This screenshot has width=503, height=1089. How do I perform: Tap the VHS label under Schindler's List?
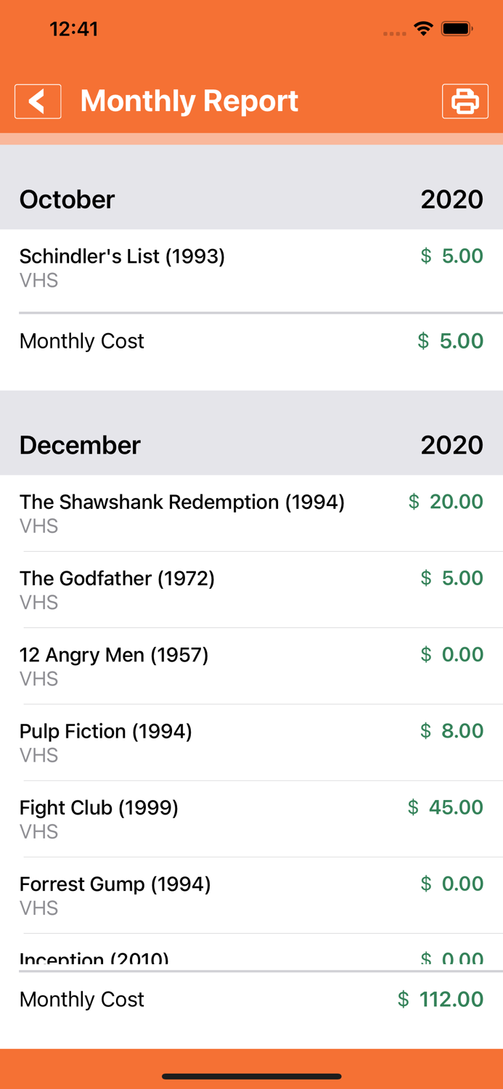38,280
